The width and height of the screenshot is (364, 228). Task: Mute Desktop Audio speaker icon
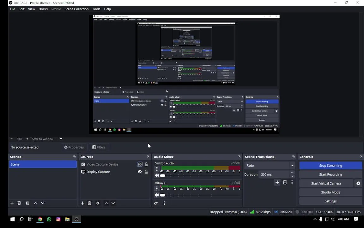point(157,175)
